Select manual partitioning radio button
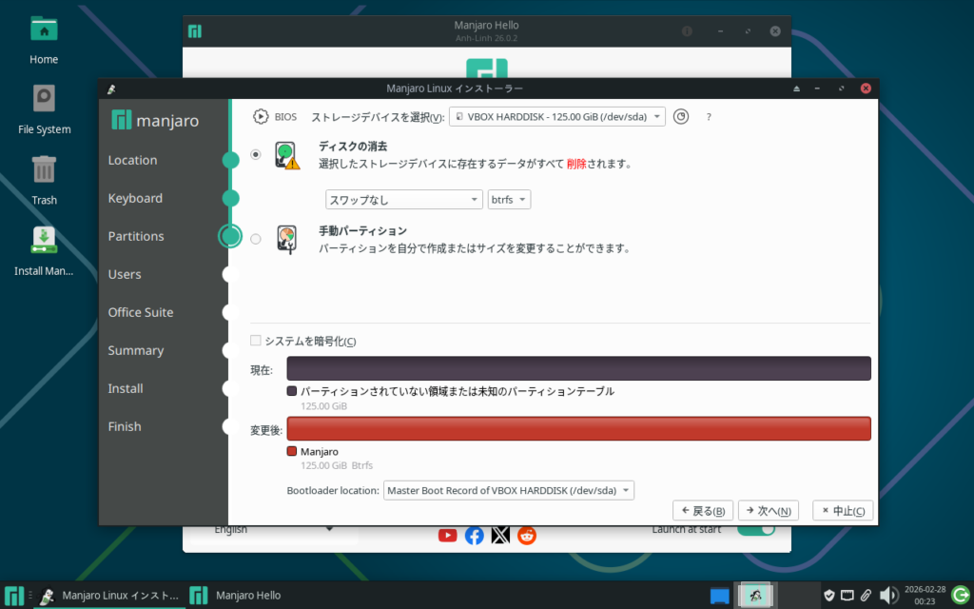 click(255, 239)
